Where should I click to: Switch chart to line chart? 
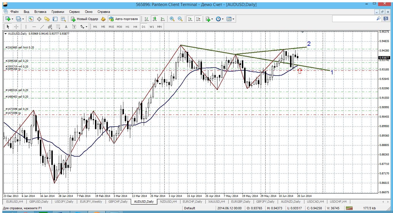[x=163, y=19]
